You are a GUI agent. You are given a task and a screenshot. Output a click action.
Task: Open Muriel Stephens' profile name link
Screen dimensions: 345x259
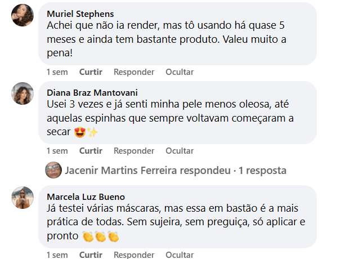click(80, 14)
